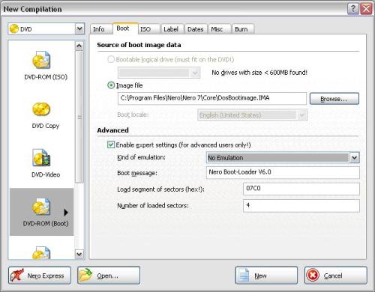Screen dimensions: 375x292
Task: Close the New Compilation dialog
Action: pyautogui.click(x=366, y=9)
